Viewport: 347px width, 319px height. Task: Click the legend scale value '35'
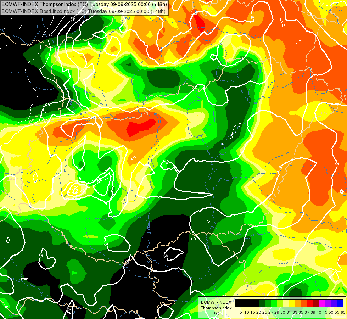pyautogui.click(x=301, y=312)
